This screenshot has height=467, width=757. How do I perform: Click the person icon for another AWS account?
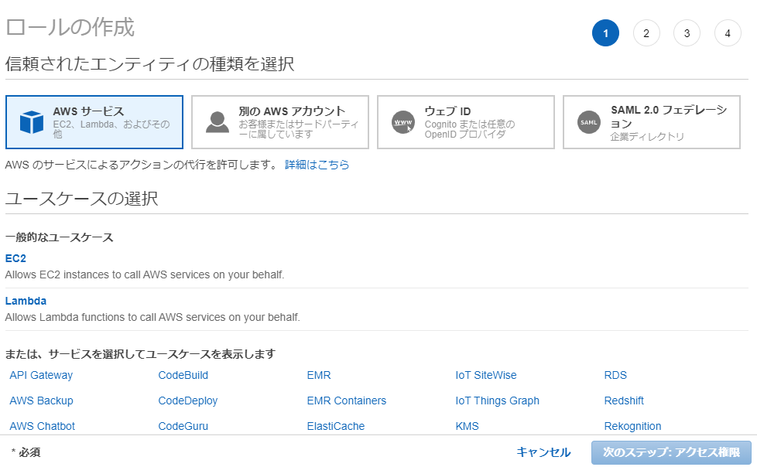218,122
